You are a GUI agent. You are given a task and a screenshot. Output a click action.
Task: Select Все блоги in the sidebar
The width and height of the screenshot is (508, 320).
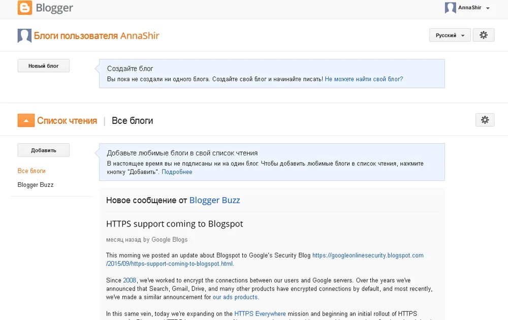pyautogui.click(x=31, y=171)
